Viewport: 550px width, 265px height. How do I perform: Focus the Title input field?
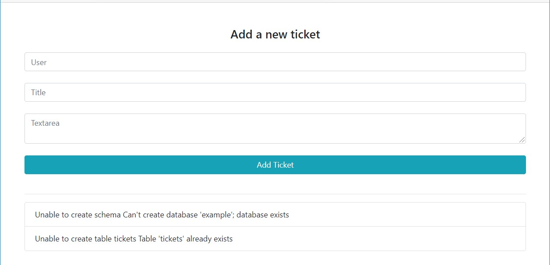pyautogui.click(x=275, y=93)
